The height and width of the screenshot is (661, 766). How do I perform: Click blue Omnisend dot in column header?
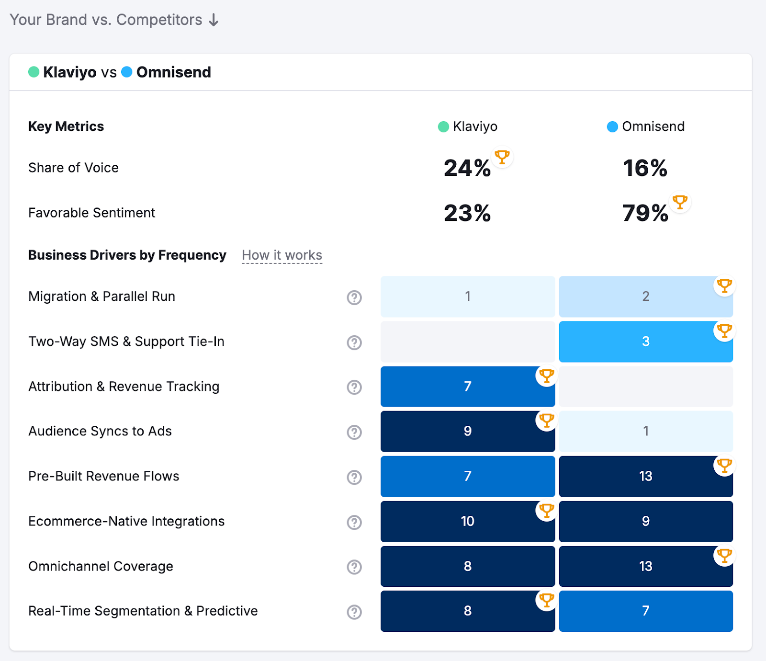click(x=612, y=127)
